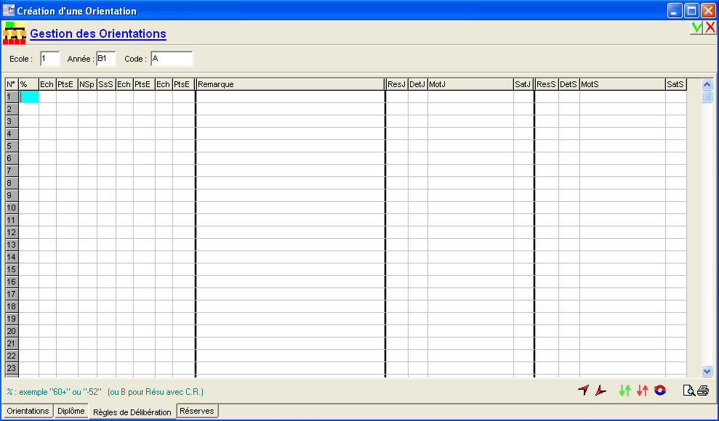Click the vertical scrollbar thumb
Screen dimensions: 719x421
tap(707, 97)
